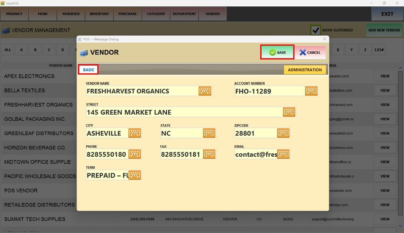Filter vendors by letter Z
The width and height of the screenshot is (404, 233).
[365, 49]
